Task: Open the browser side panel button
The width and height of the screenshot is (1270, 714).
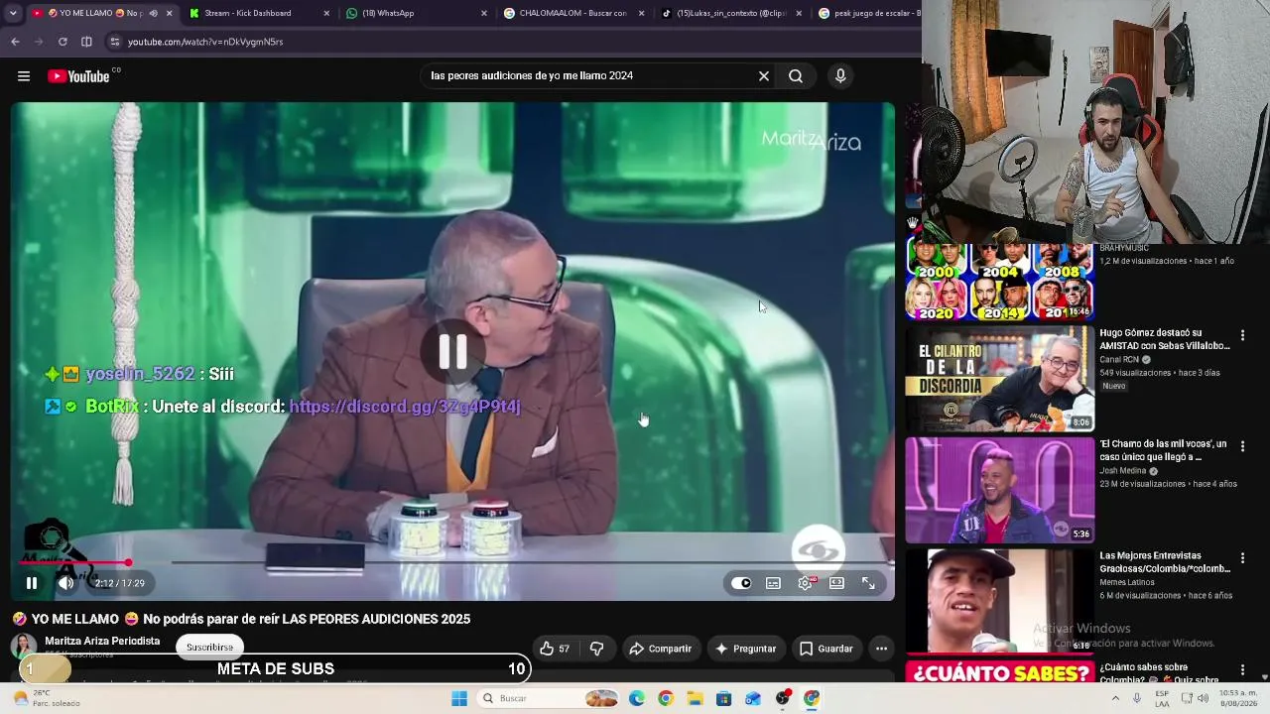Action: coord(86,42)
